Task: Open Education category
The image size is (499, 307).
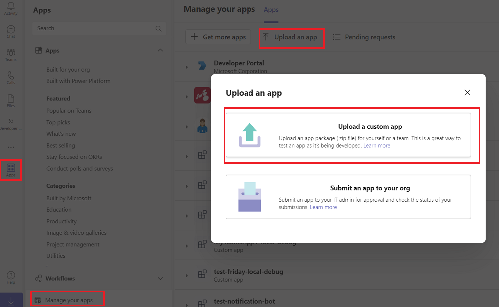Action: (x=59, y=210)
